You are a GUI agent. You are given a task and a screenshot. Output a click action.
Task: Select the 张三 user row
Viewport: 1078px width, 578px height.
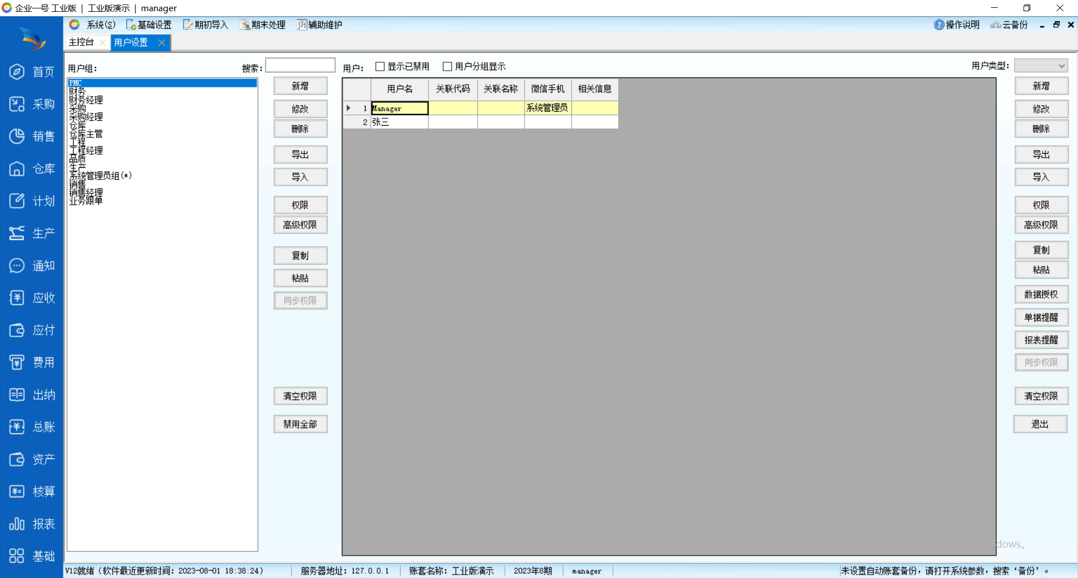pyautogui.click(x=399, y=122)
